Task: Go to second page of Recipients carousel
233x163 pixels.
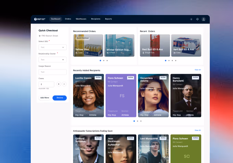Action: 137,121
